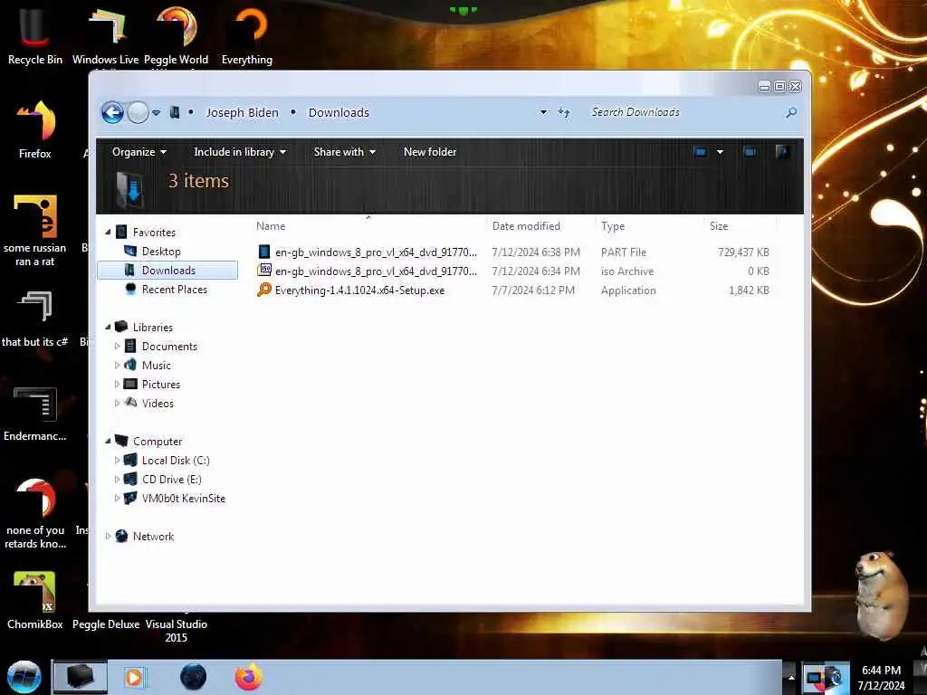Select Downloads in the navigation pane
The image size is (927, 695).
pyautogui.click(x=167, y=270)
